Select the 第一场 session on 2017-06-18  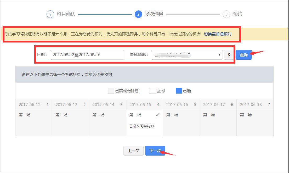255,123
